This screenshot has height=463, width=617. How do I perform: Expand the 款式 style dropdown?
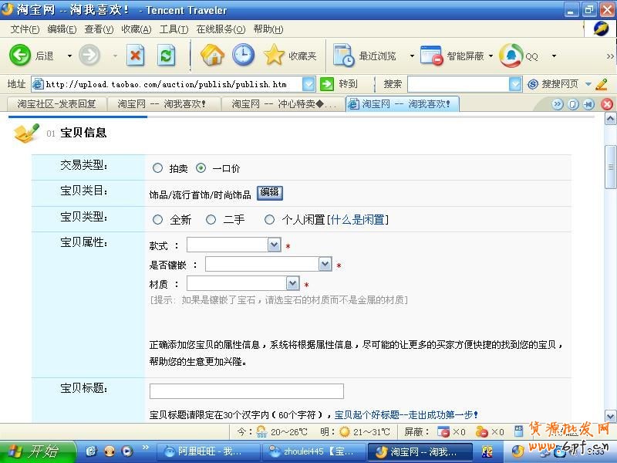click(x=274, y=245)
